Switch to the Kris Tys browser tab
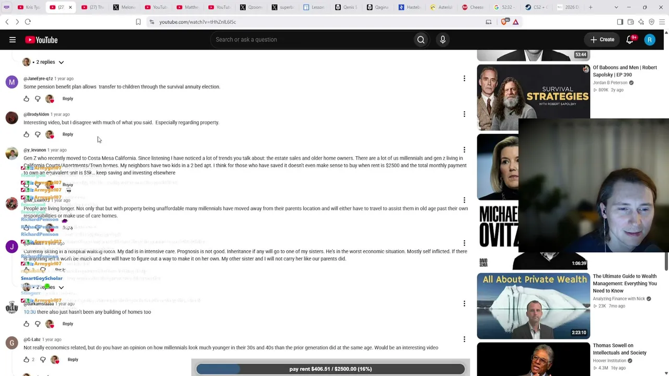Image resolution: width=669 pixels, height=376 pixels. pos(29,7)
